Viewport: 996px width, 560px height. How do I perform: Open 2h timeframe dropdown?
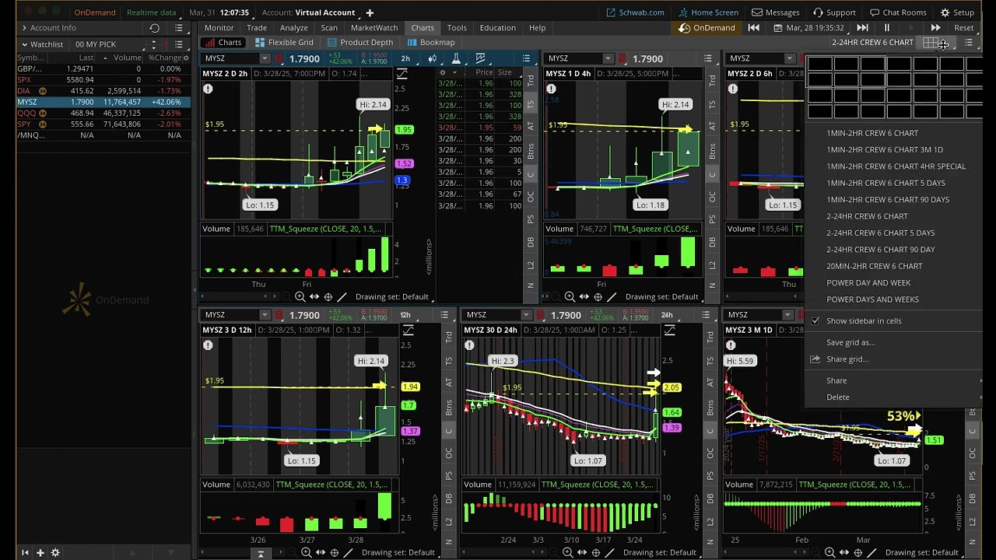405,58
